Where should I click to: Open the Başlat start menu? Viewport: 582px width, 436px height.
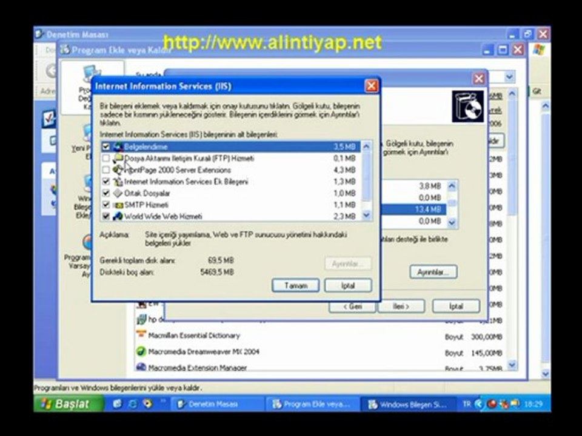pyautogui.click(x=67, y=404)
